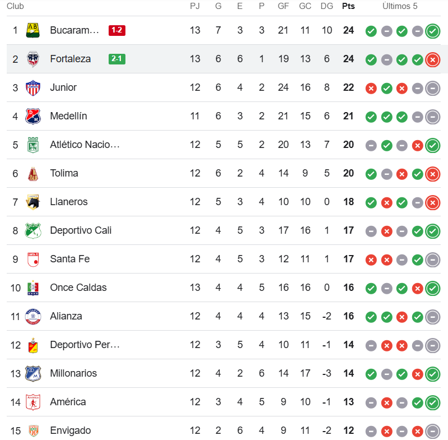Click the Últimos 5 column header
Screen dimensions: 448x440
point(400,6)
